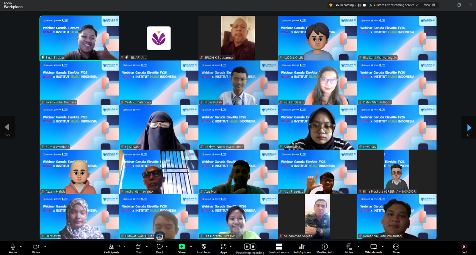
Task: Expand the React options arrow
Action: [167, 246]
